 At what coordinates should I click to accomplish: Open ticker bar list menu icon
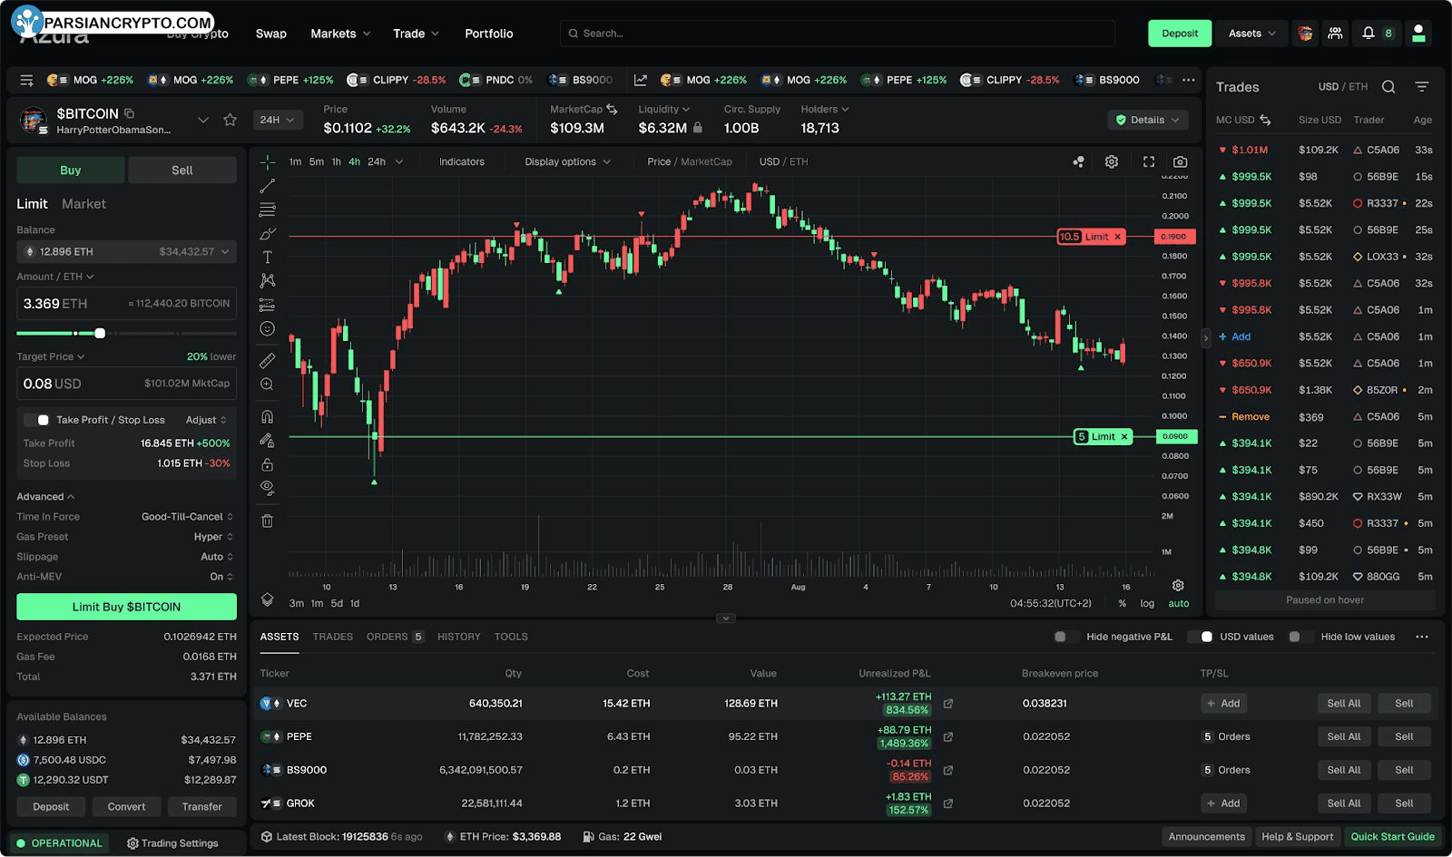[x=27, y=81]
